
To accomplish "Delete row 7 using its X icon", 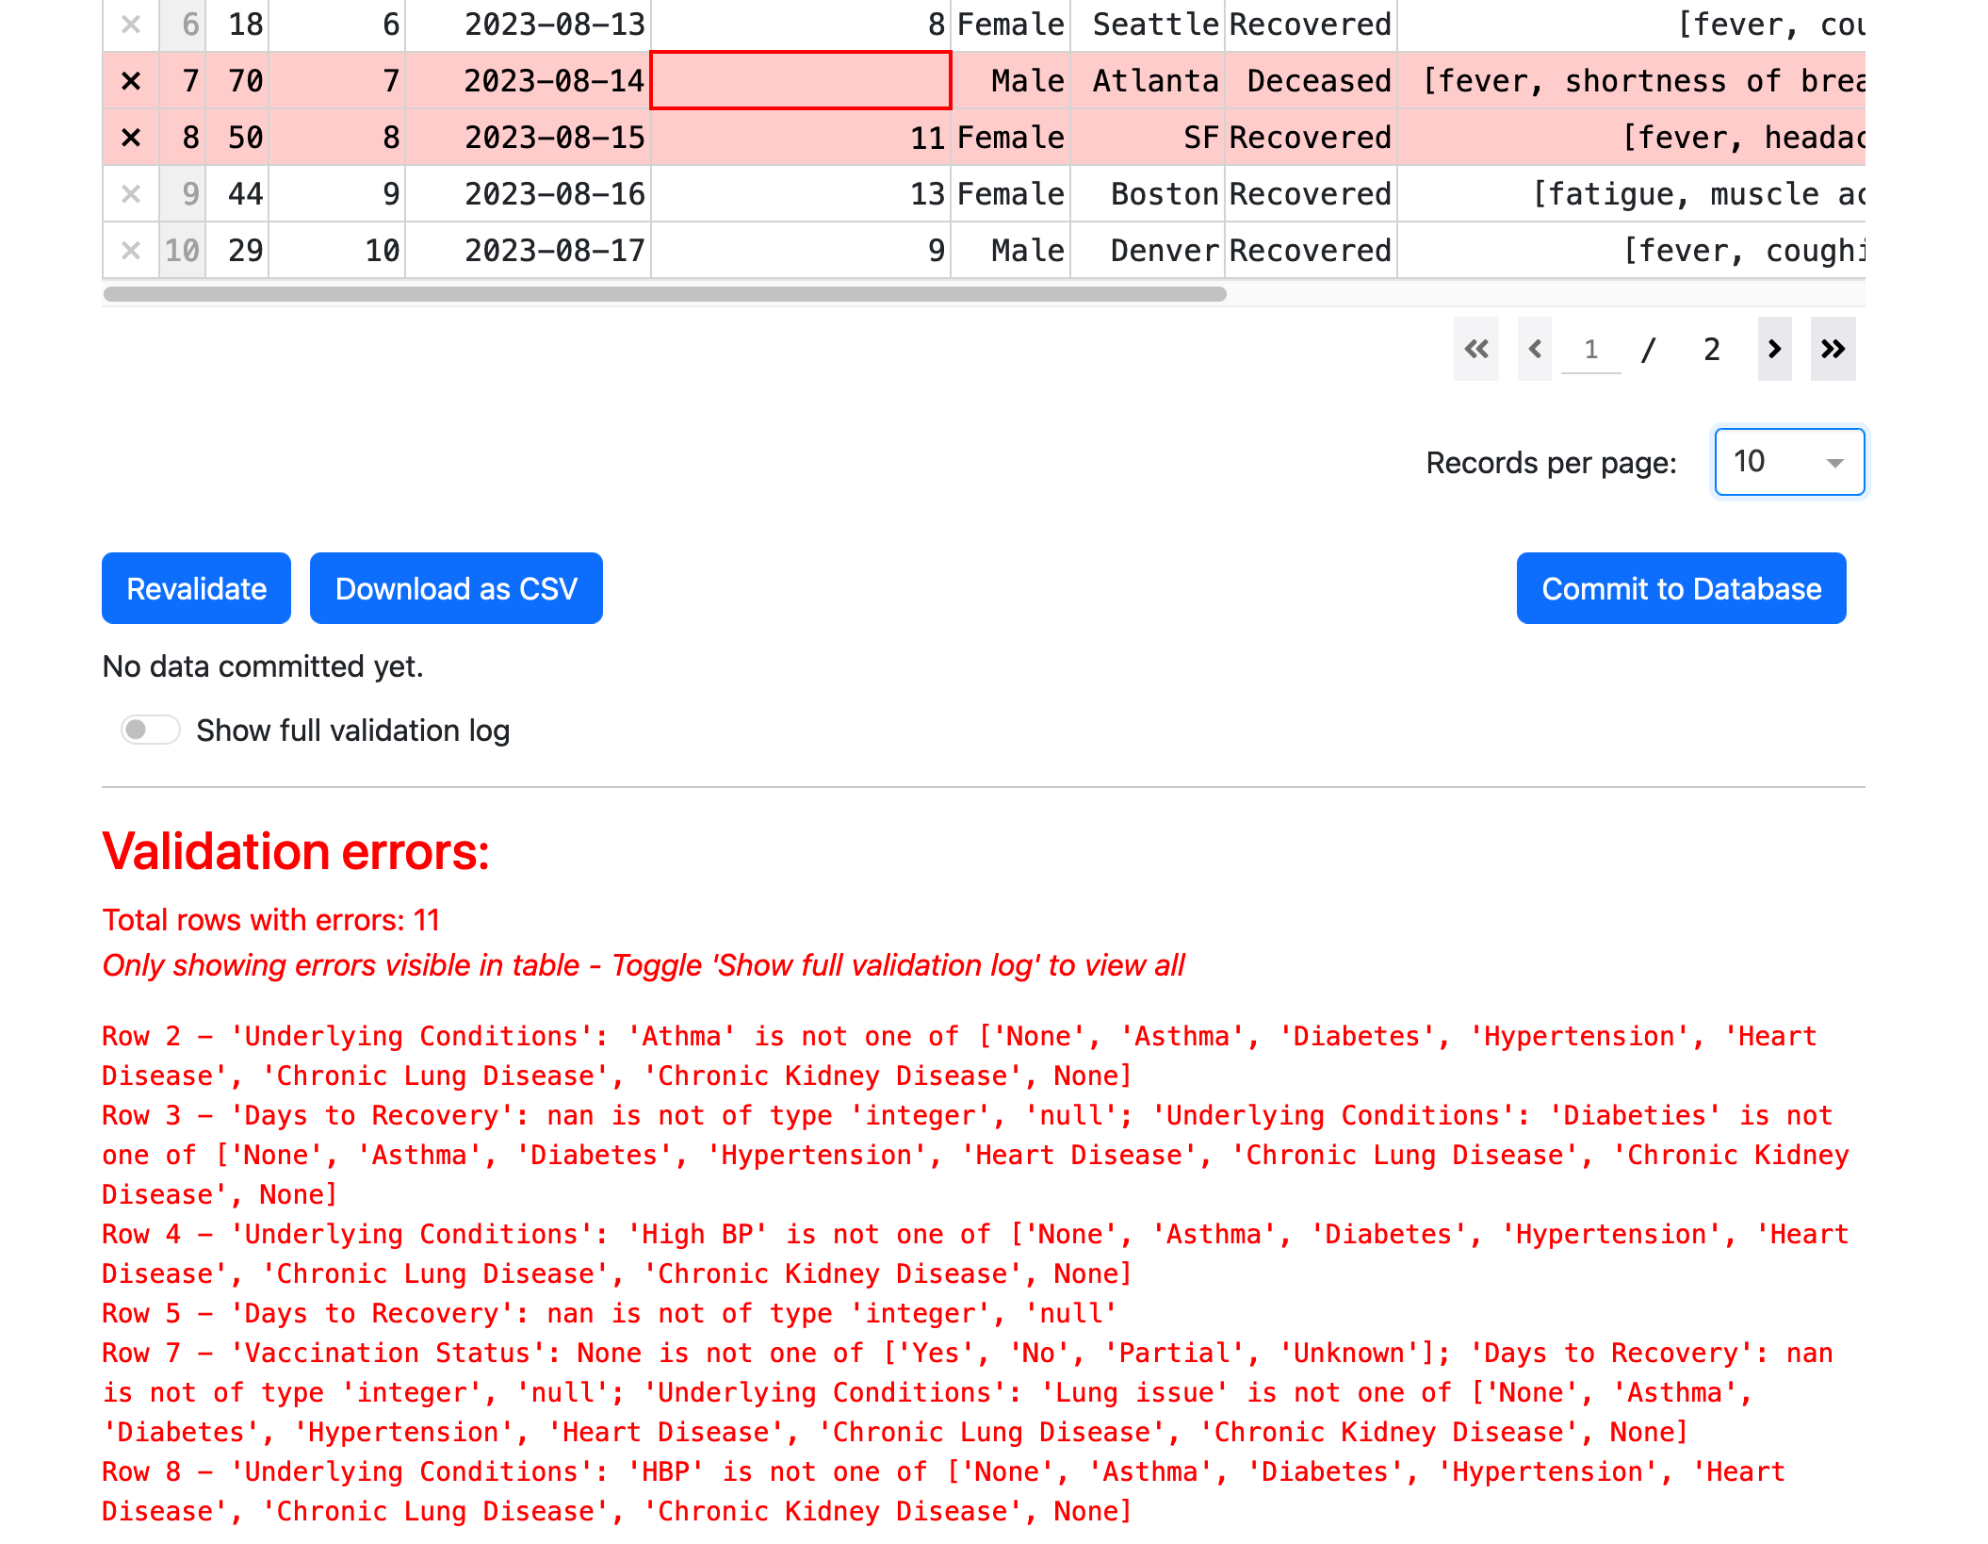I will coord(131,81).
